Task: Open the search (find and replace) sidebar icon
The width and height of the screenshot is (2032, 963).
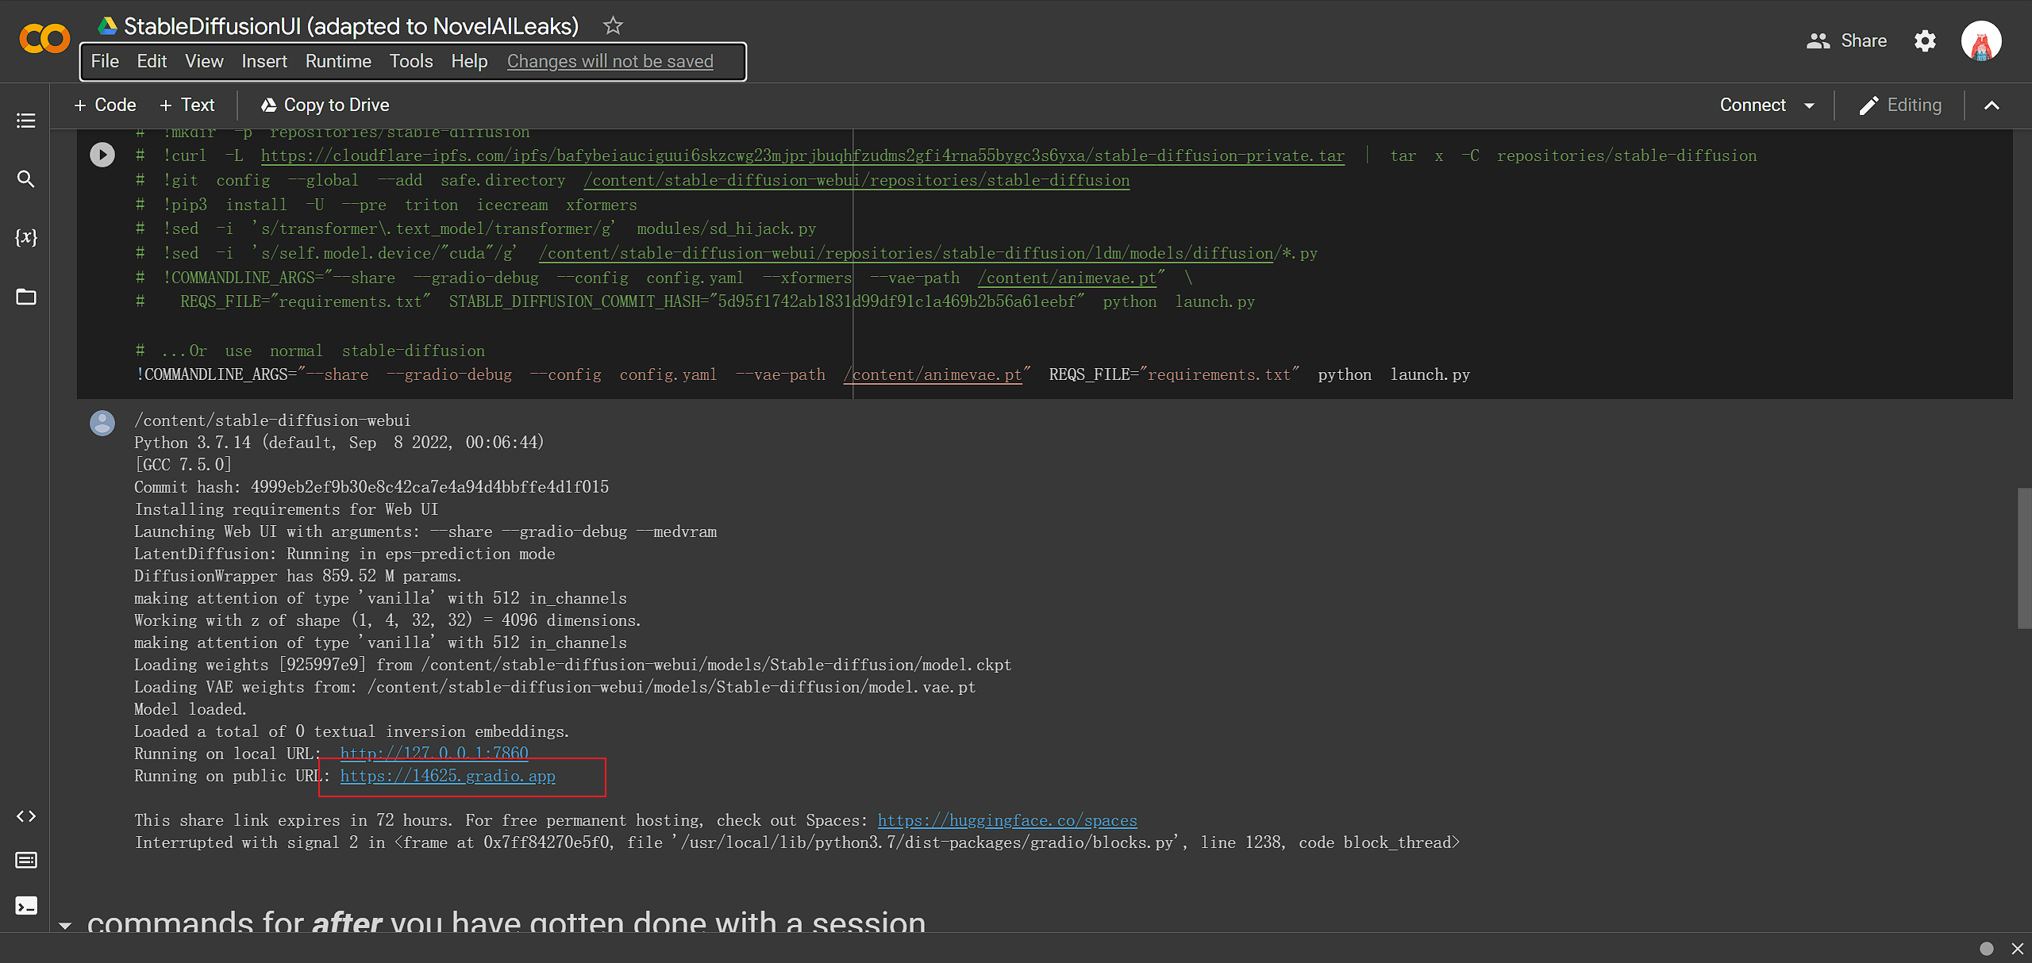Action: 25,179
